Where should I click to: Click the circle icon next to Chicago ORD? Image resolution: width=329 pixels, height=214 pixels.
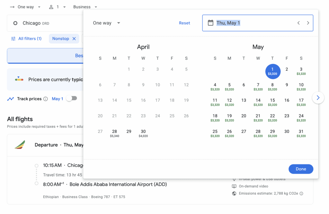pos(16,23)
